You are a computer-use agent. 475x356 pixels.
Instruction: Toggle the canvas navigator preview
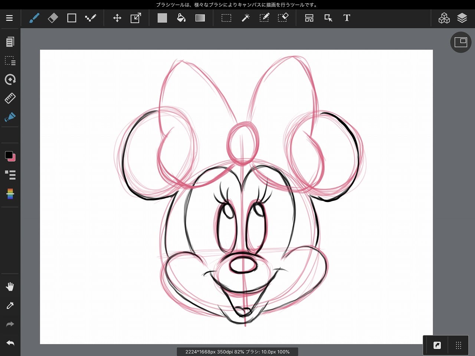pyautogui.click(x=461, y=42)
